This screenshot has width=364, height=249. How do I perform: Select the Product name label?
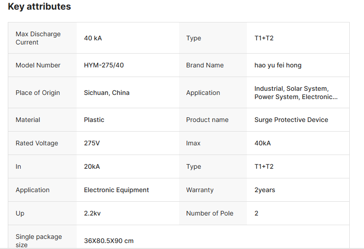pos(207,120)
